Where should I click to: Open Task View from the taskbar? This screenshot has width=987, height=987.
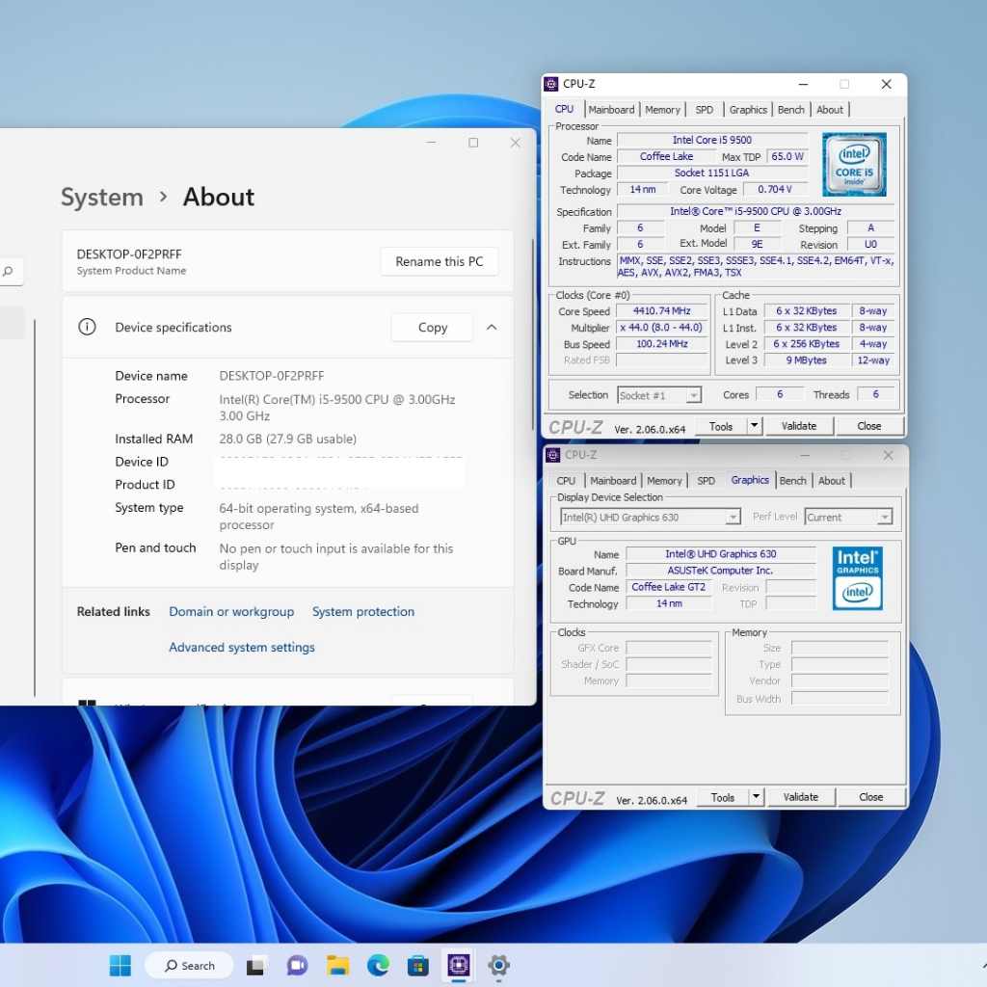pyautogui.click(x=256, y=965)
